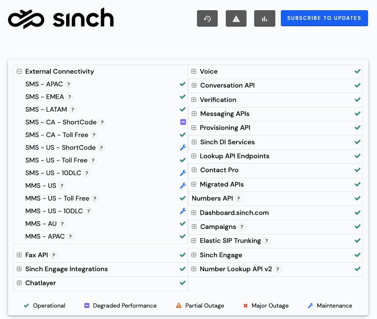Expand the Campaigns group

point(194,226)
